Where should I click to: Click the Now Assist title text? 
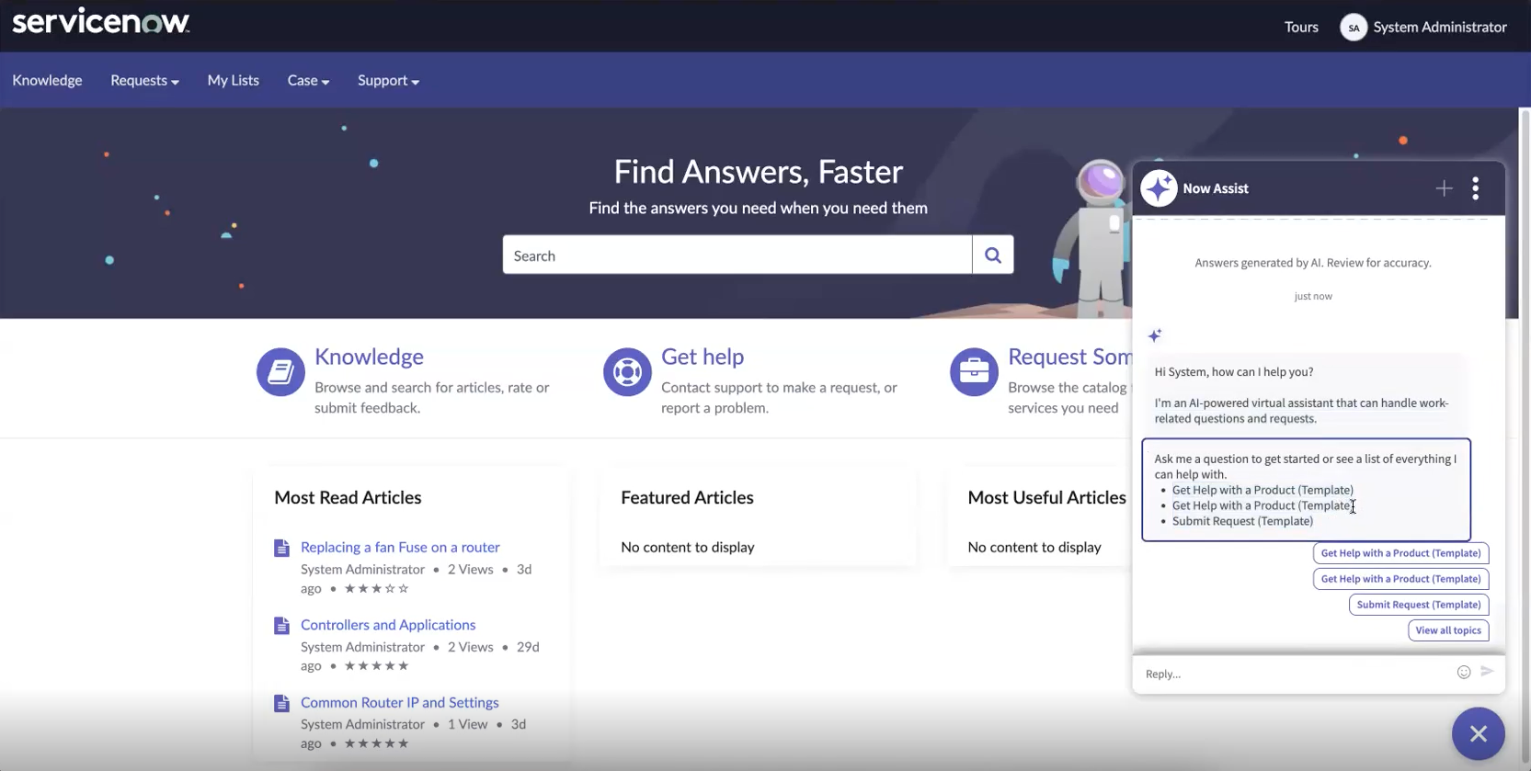(x=1216, y=188)
